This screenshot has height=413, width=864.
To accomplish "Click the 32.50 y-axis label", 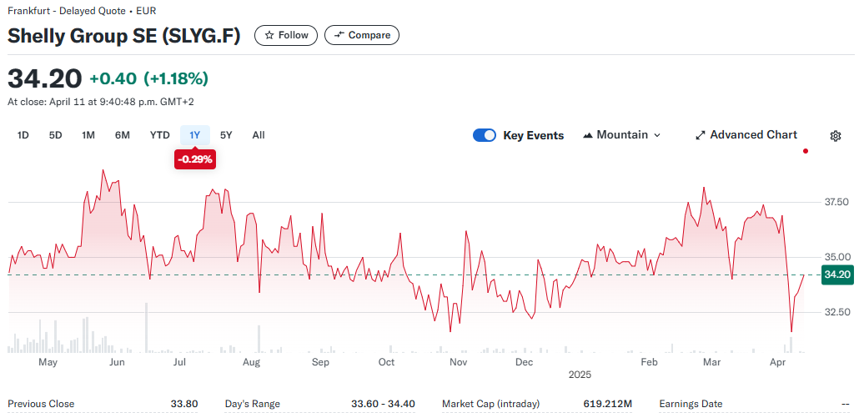I will 836,312.
